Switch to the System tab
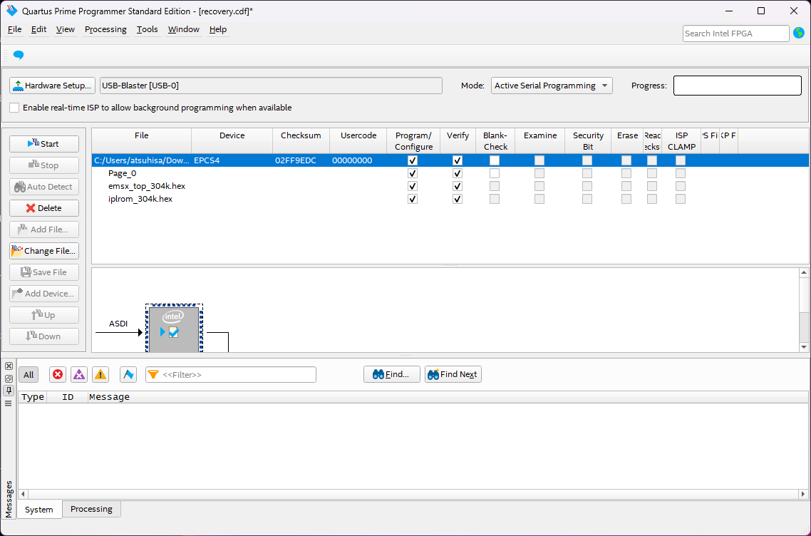 coord(38,510)
